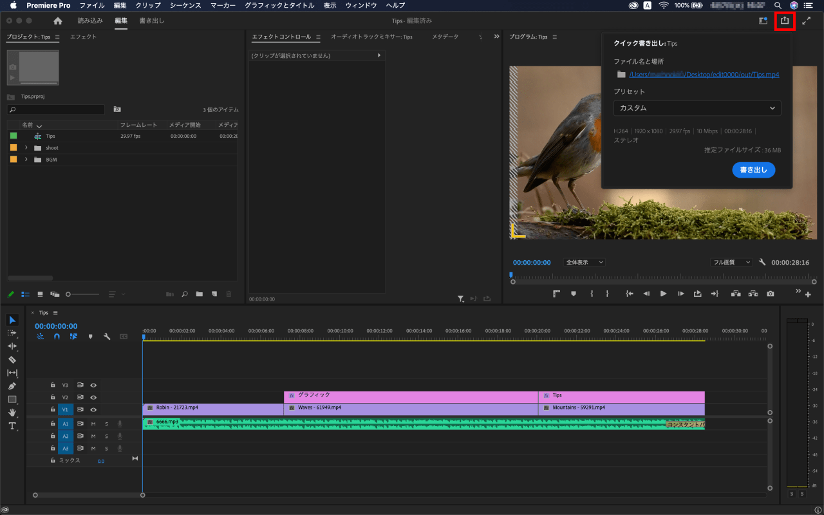824x515 pixels.
Task: Select the Ripple Edit tool
Action: [12, 346]
